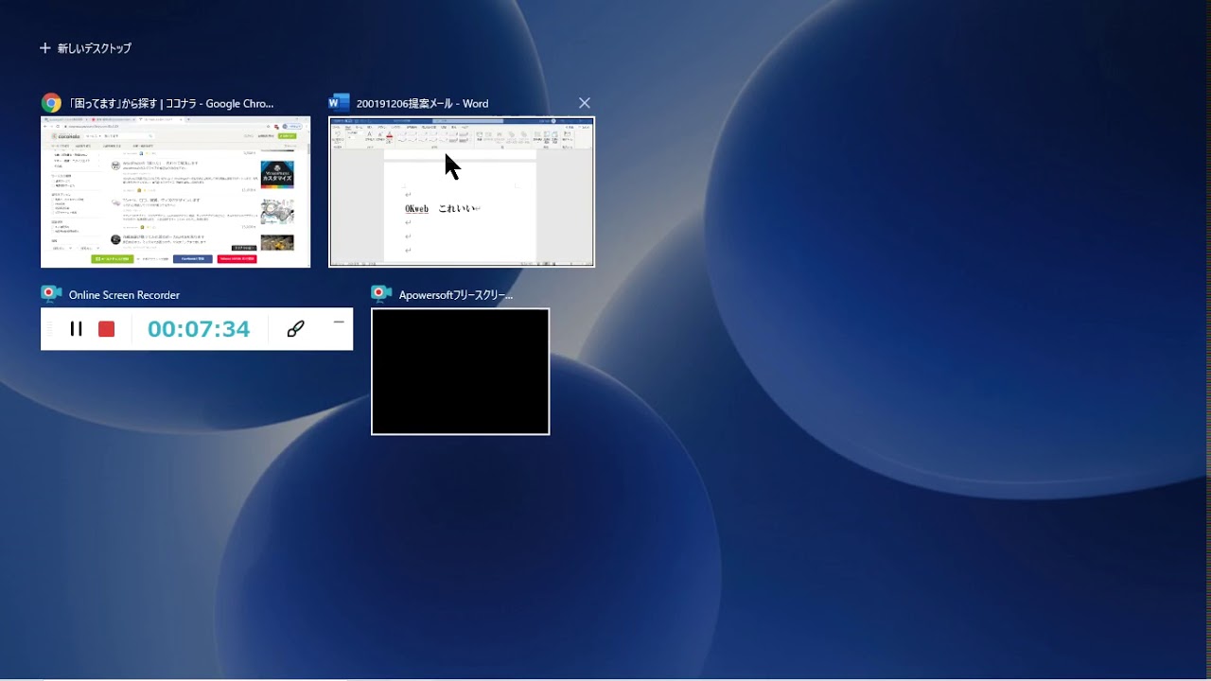Click the 200191206提案メール - Word title

click(423, 103)
